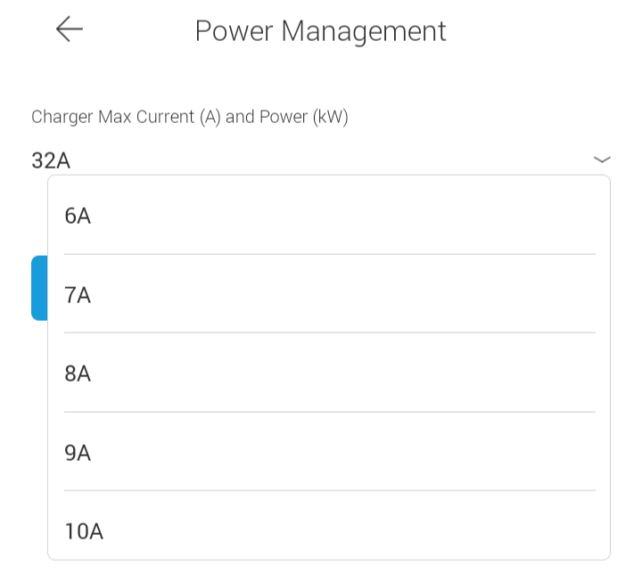Go back using the left arrow

pyautogui.click(x=69, y=29)
